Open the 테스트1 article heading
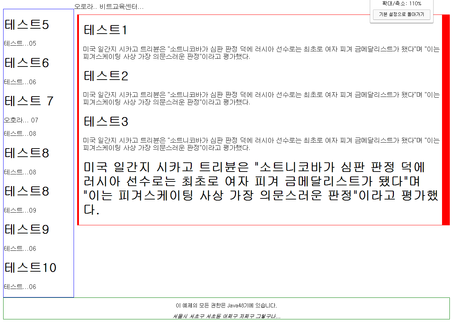453x330 pixels. point(106,30)
